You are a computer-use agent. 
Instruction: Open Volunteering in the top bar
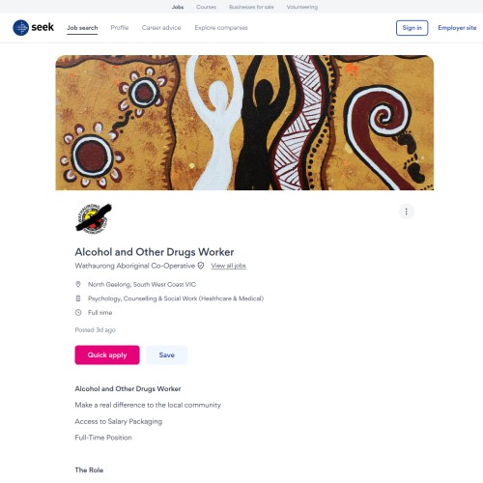click(x=302, y=7)
